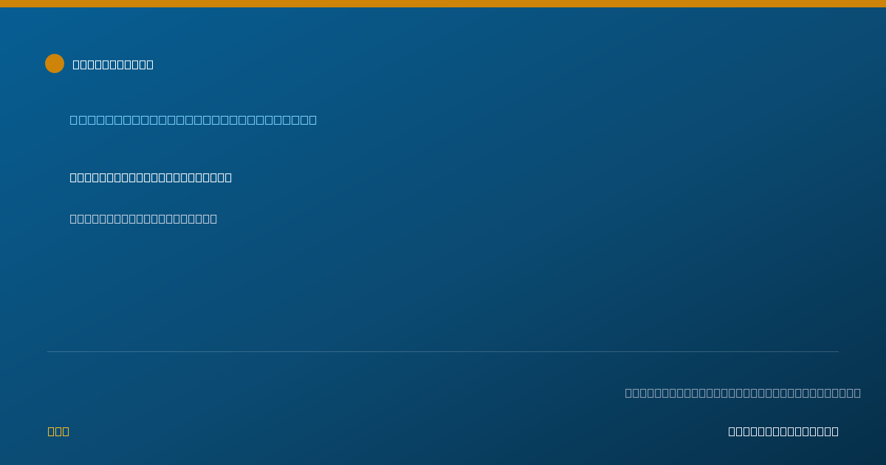
Task: Click the start of the bottom-right white text
Action: tap(732, 431)
